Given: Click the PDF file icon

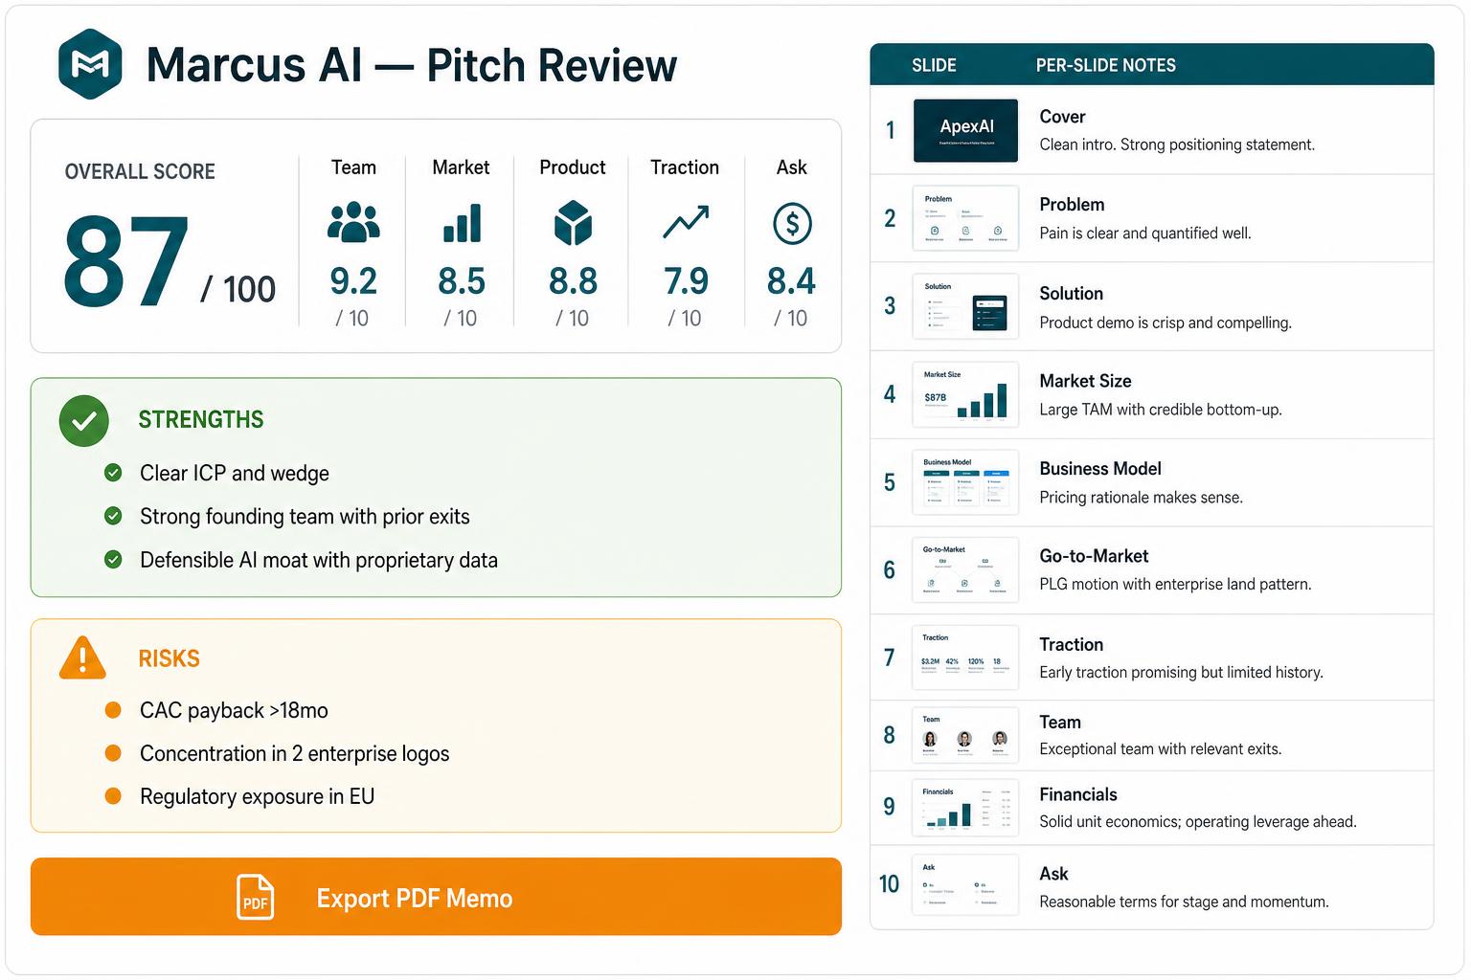Looking at the screenshot, I should click(x=255, y=897).
